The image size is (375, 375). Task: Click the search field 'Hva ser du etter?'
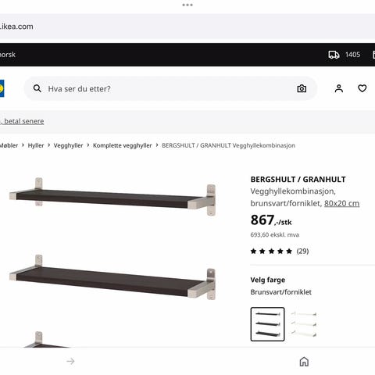point(170,88)
